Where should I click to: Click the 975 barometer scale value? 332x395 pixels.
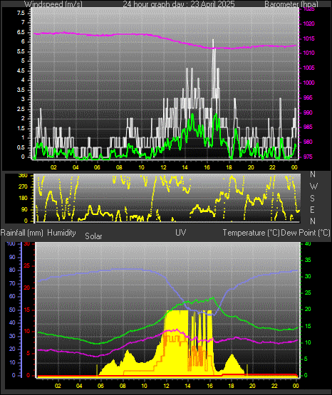click(x=308, y=157)
